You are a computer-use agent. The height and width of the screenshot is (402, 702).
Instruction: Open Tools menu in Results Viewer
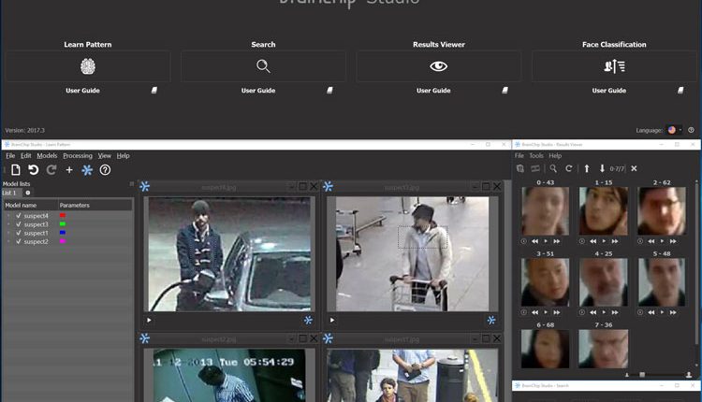(x=536, y=155)
